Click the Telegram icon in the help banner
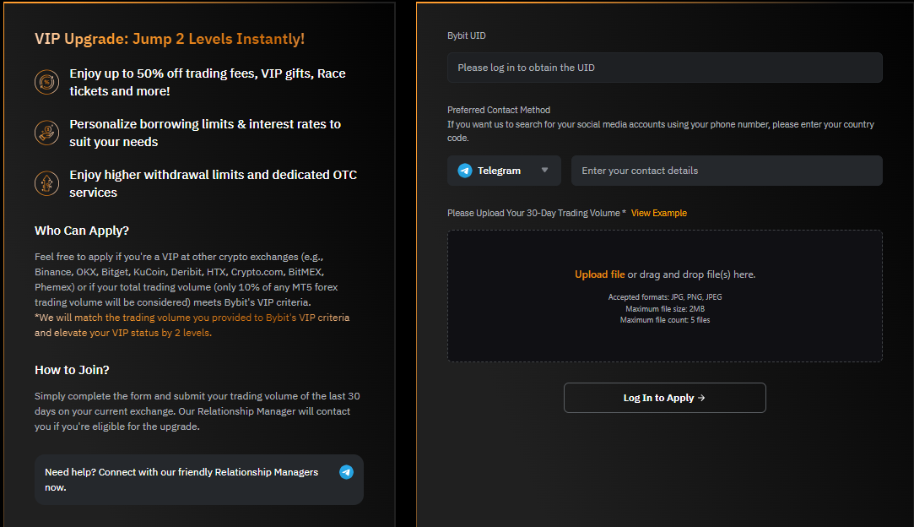This screenshot has width=914, height=527. coord(346,472)
